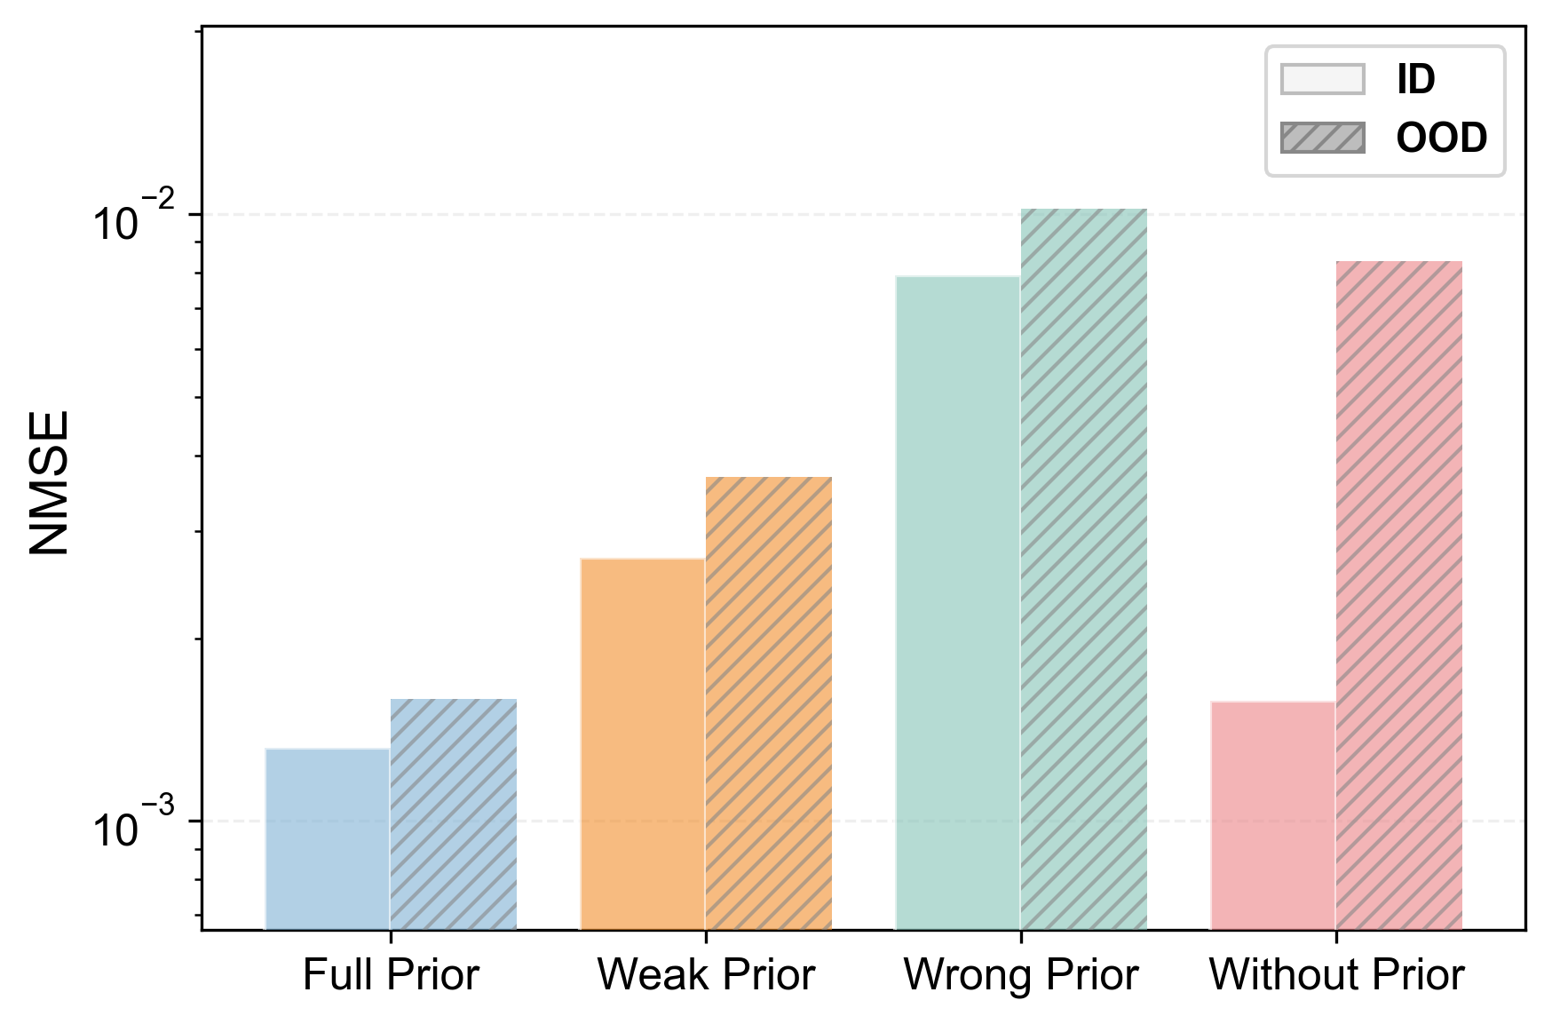Image resolution: width=1552 pixels, height=1024 pixels.
Task: Click the Wrong Prior x-axis label
Action: coord(1021,975)
